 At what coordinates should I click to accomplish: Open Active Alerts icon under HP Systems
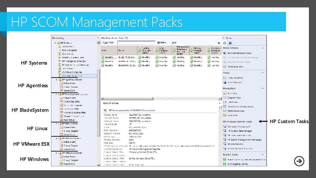tap(60, 47)
